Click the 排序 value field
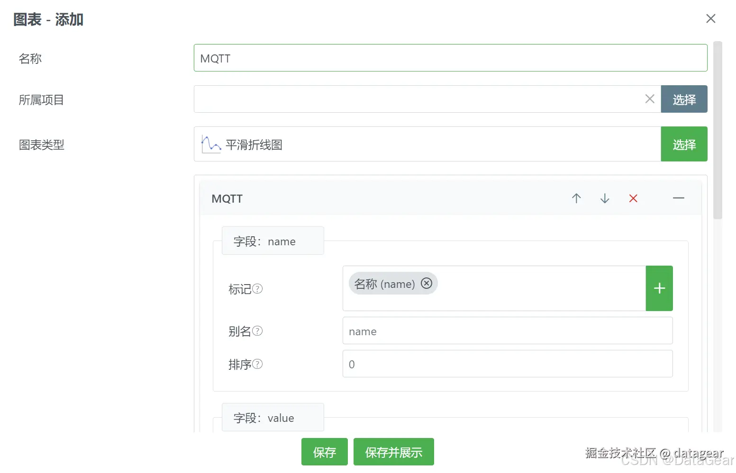736x473 pixels. [x=507, y=364]
